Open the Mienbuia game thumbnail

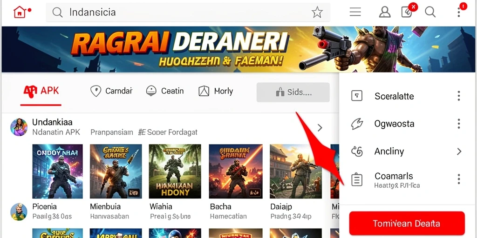(x=116, y=171)
